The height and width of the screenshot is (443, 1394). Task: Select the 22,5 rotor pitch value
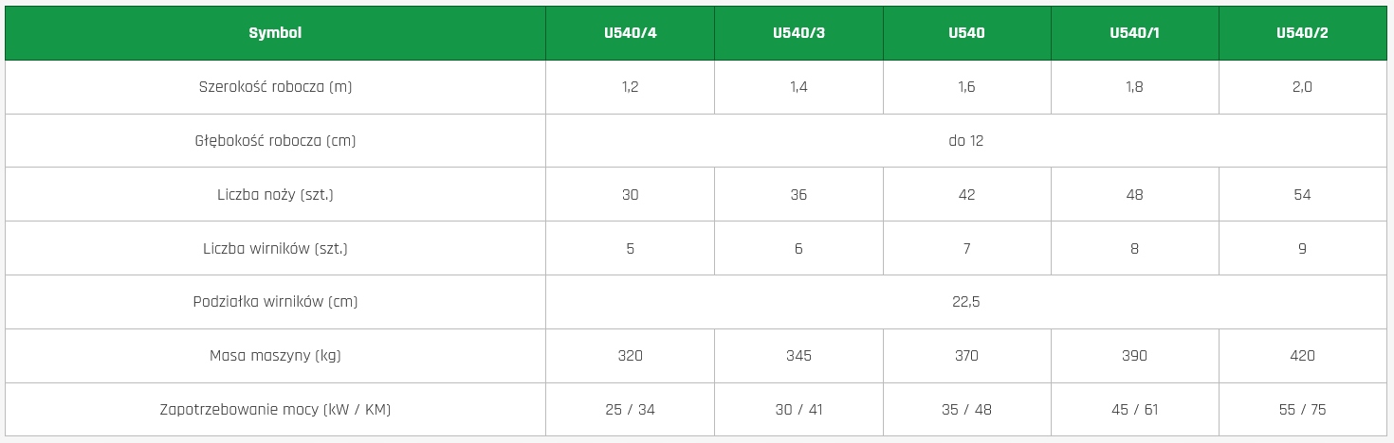pos(965,302)
